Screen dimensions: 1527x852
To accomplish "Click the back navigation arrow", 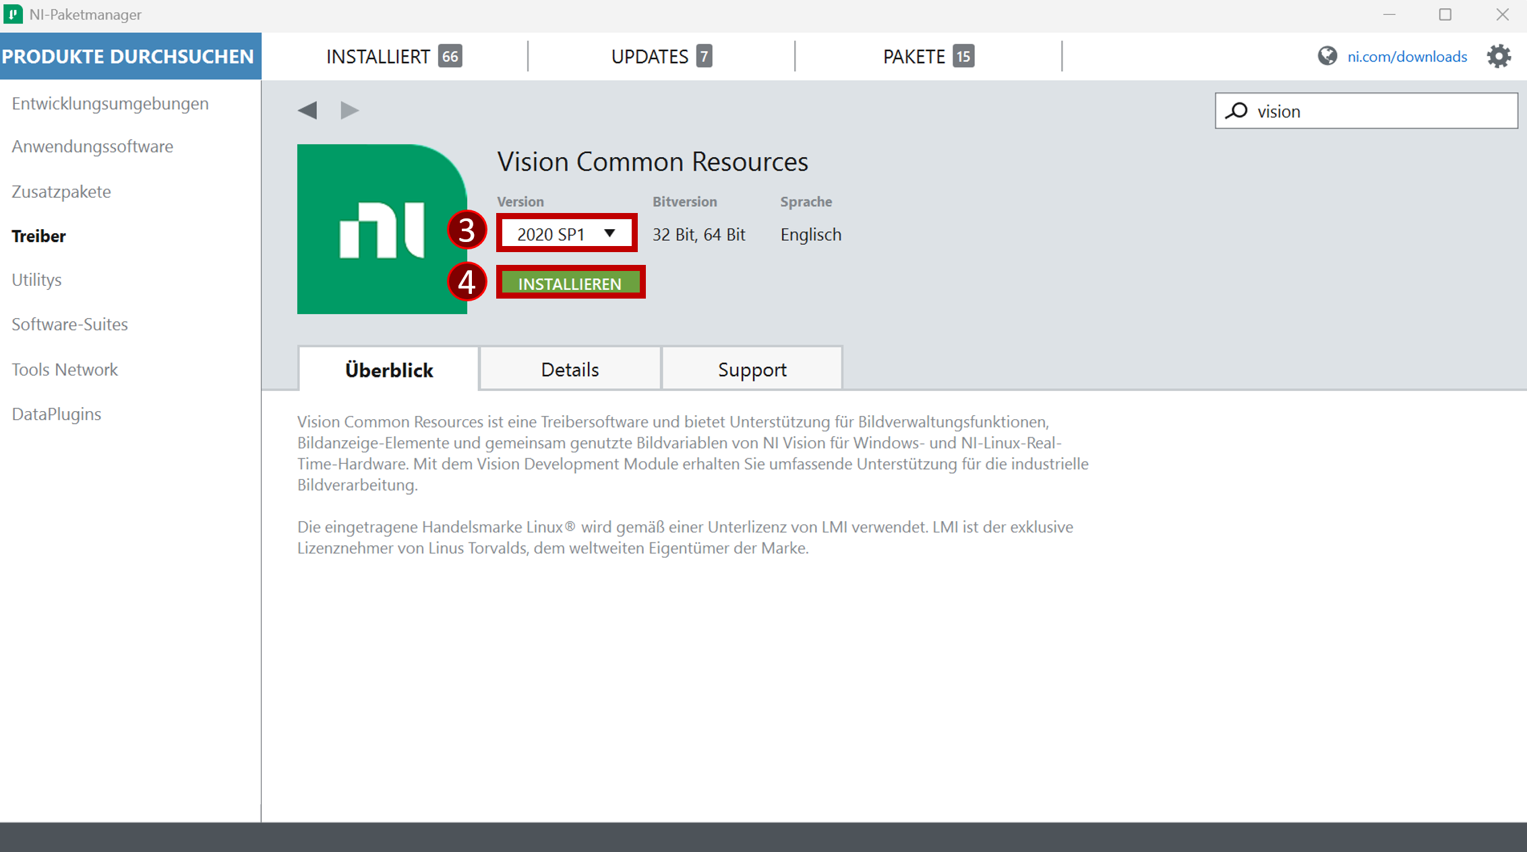I will pos(308,110).
